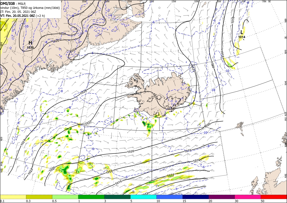Click the '15' legend scale number

[x=184, y=201]
